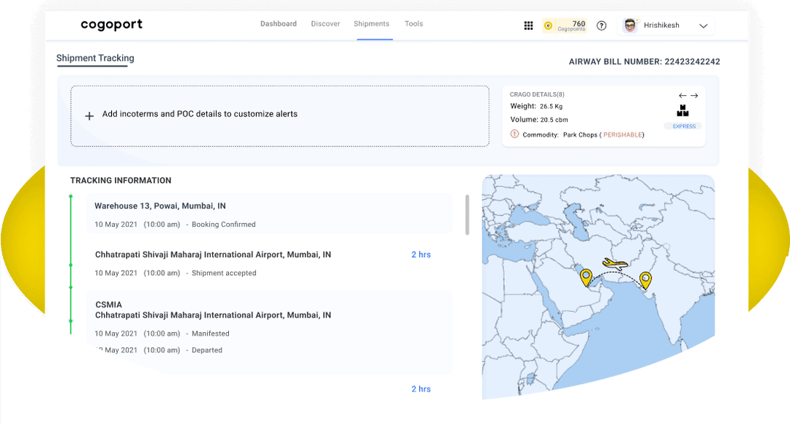Image resolution: width=790 pixels, height=425 pixels.
Task: Go to previous cargo detail using left arrow
Action: pos(682,96)
